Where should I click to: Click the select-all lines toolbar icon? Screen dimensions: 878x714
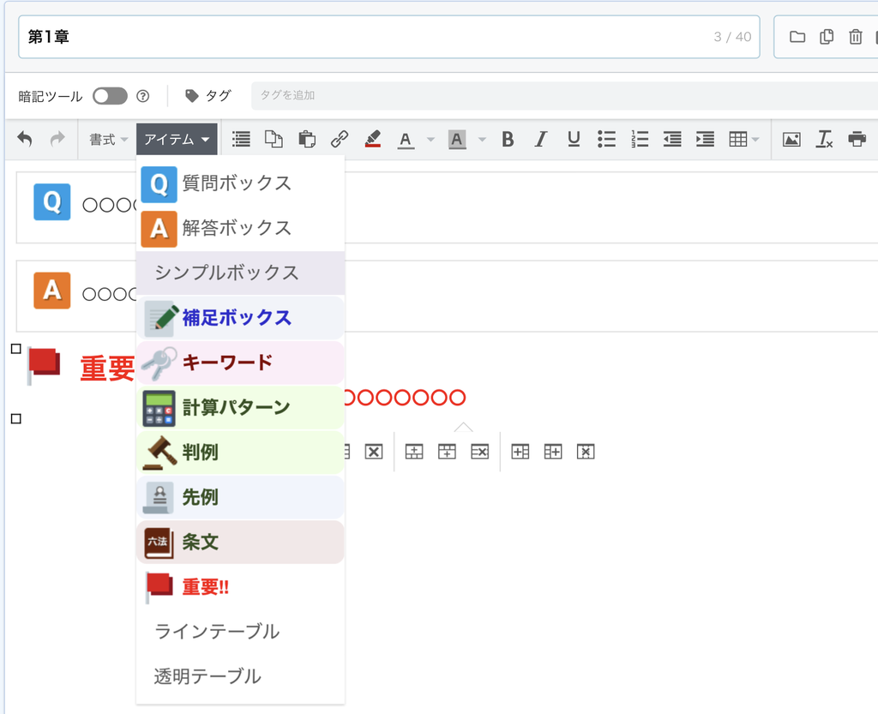[x=241, y=139]
